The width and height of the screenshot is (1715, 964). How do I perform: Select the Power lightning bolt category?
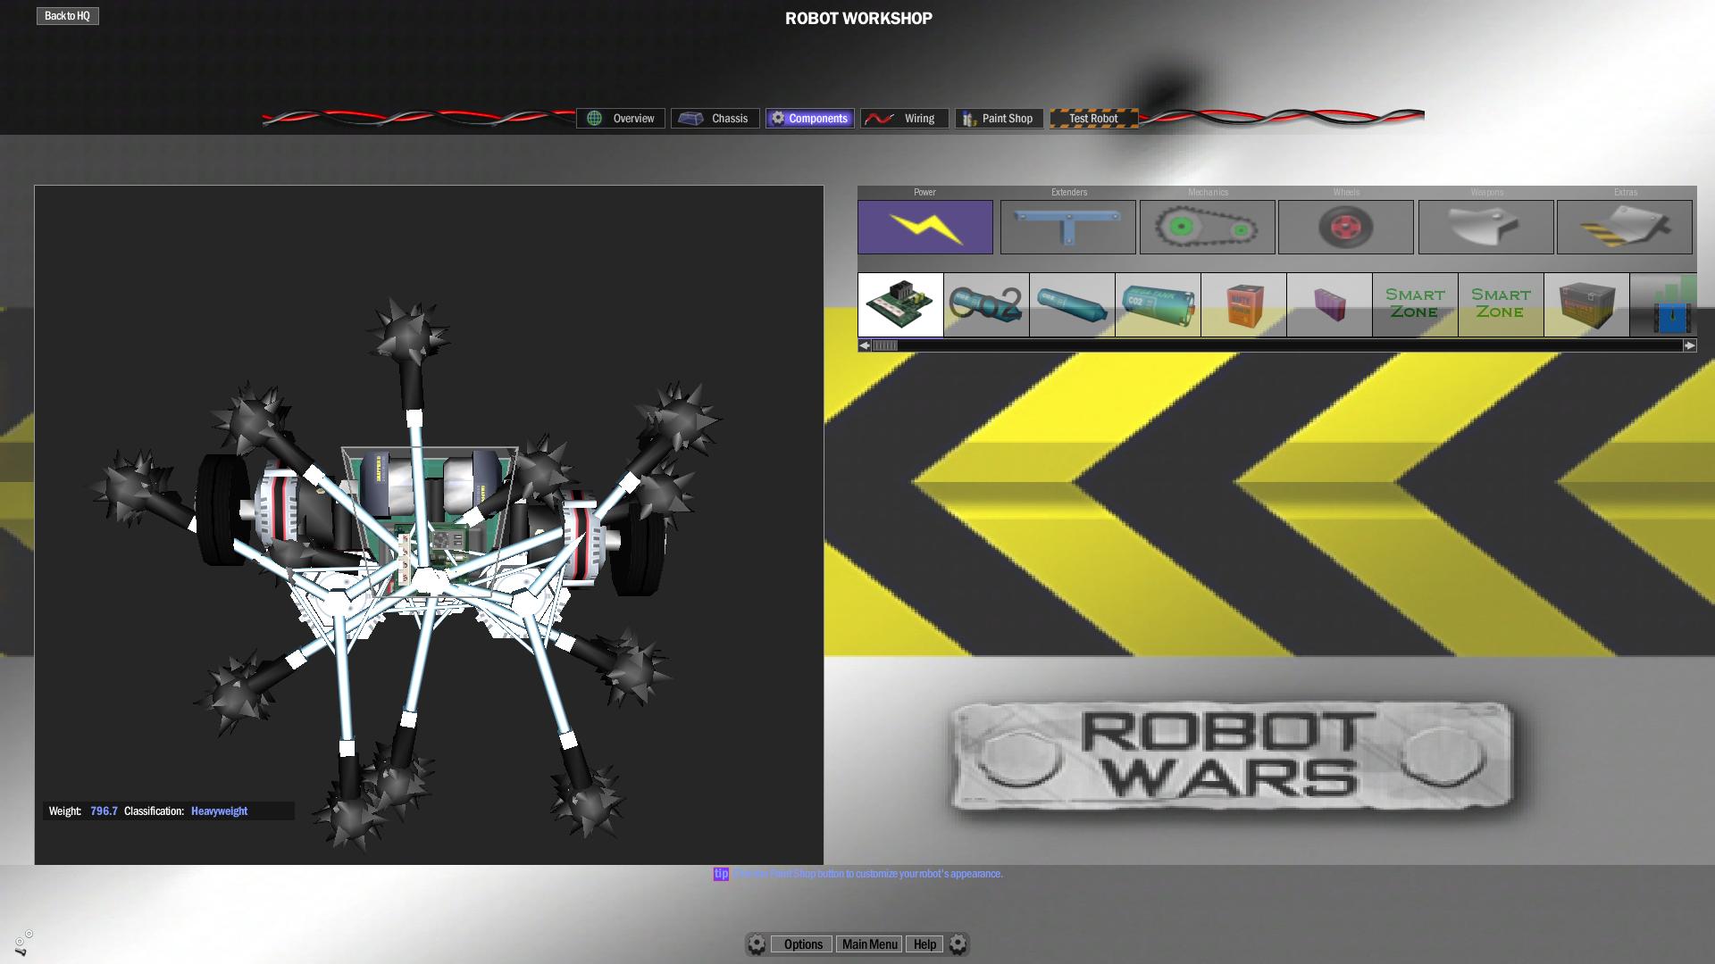pos(925,227)
